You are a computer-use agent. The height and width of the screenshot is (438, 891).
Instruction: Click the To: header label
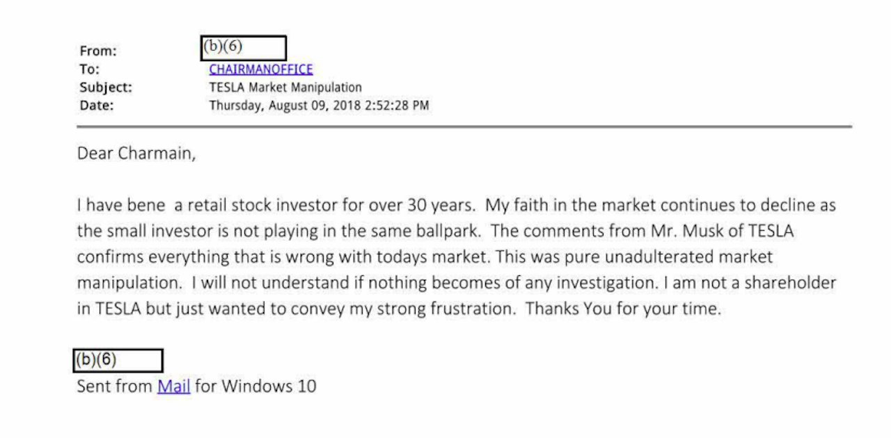tap(89, 70)
